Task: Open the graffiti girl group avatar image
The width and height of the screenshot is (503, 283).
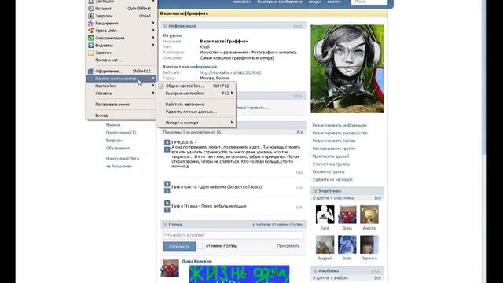Action: pos(347,68)
